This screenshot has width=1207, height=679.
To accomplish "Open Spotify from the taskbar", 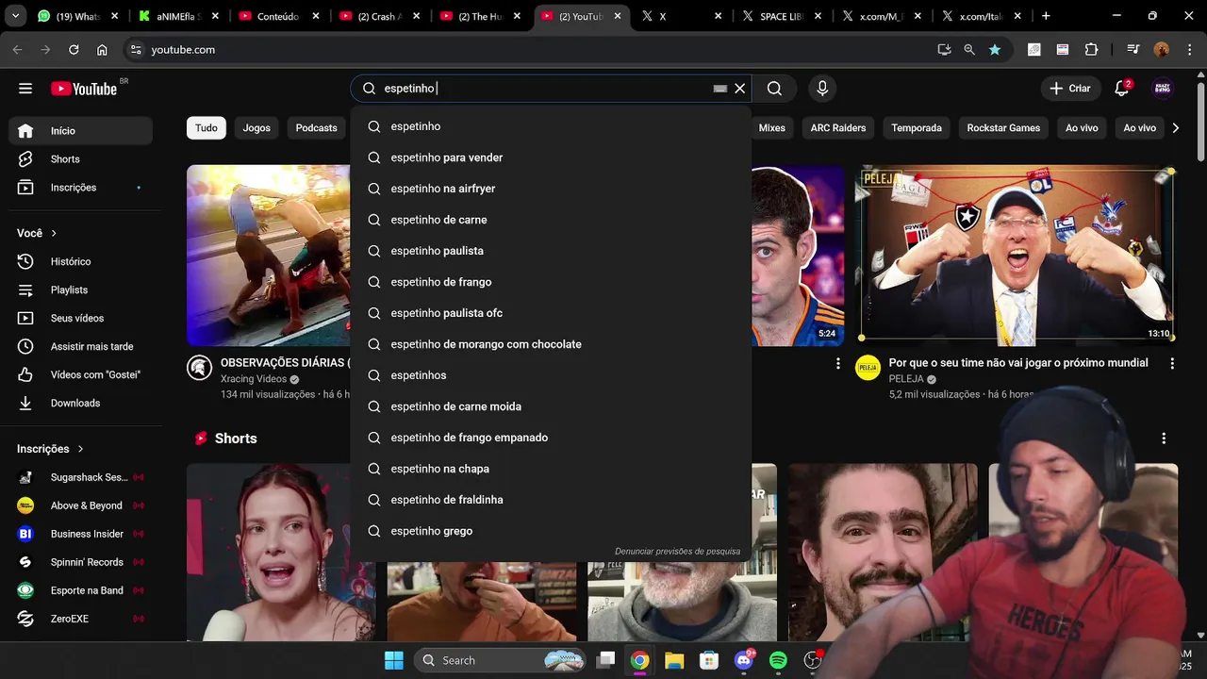I will (x=778, y=660).
